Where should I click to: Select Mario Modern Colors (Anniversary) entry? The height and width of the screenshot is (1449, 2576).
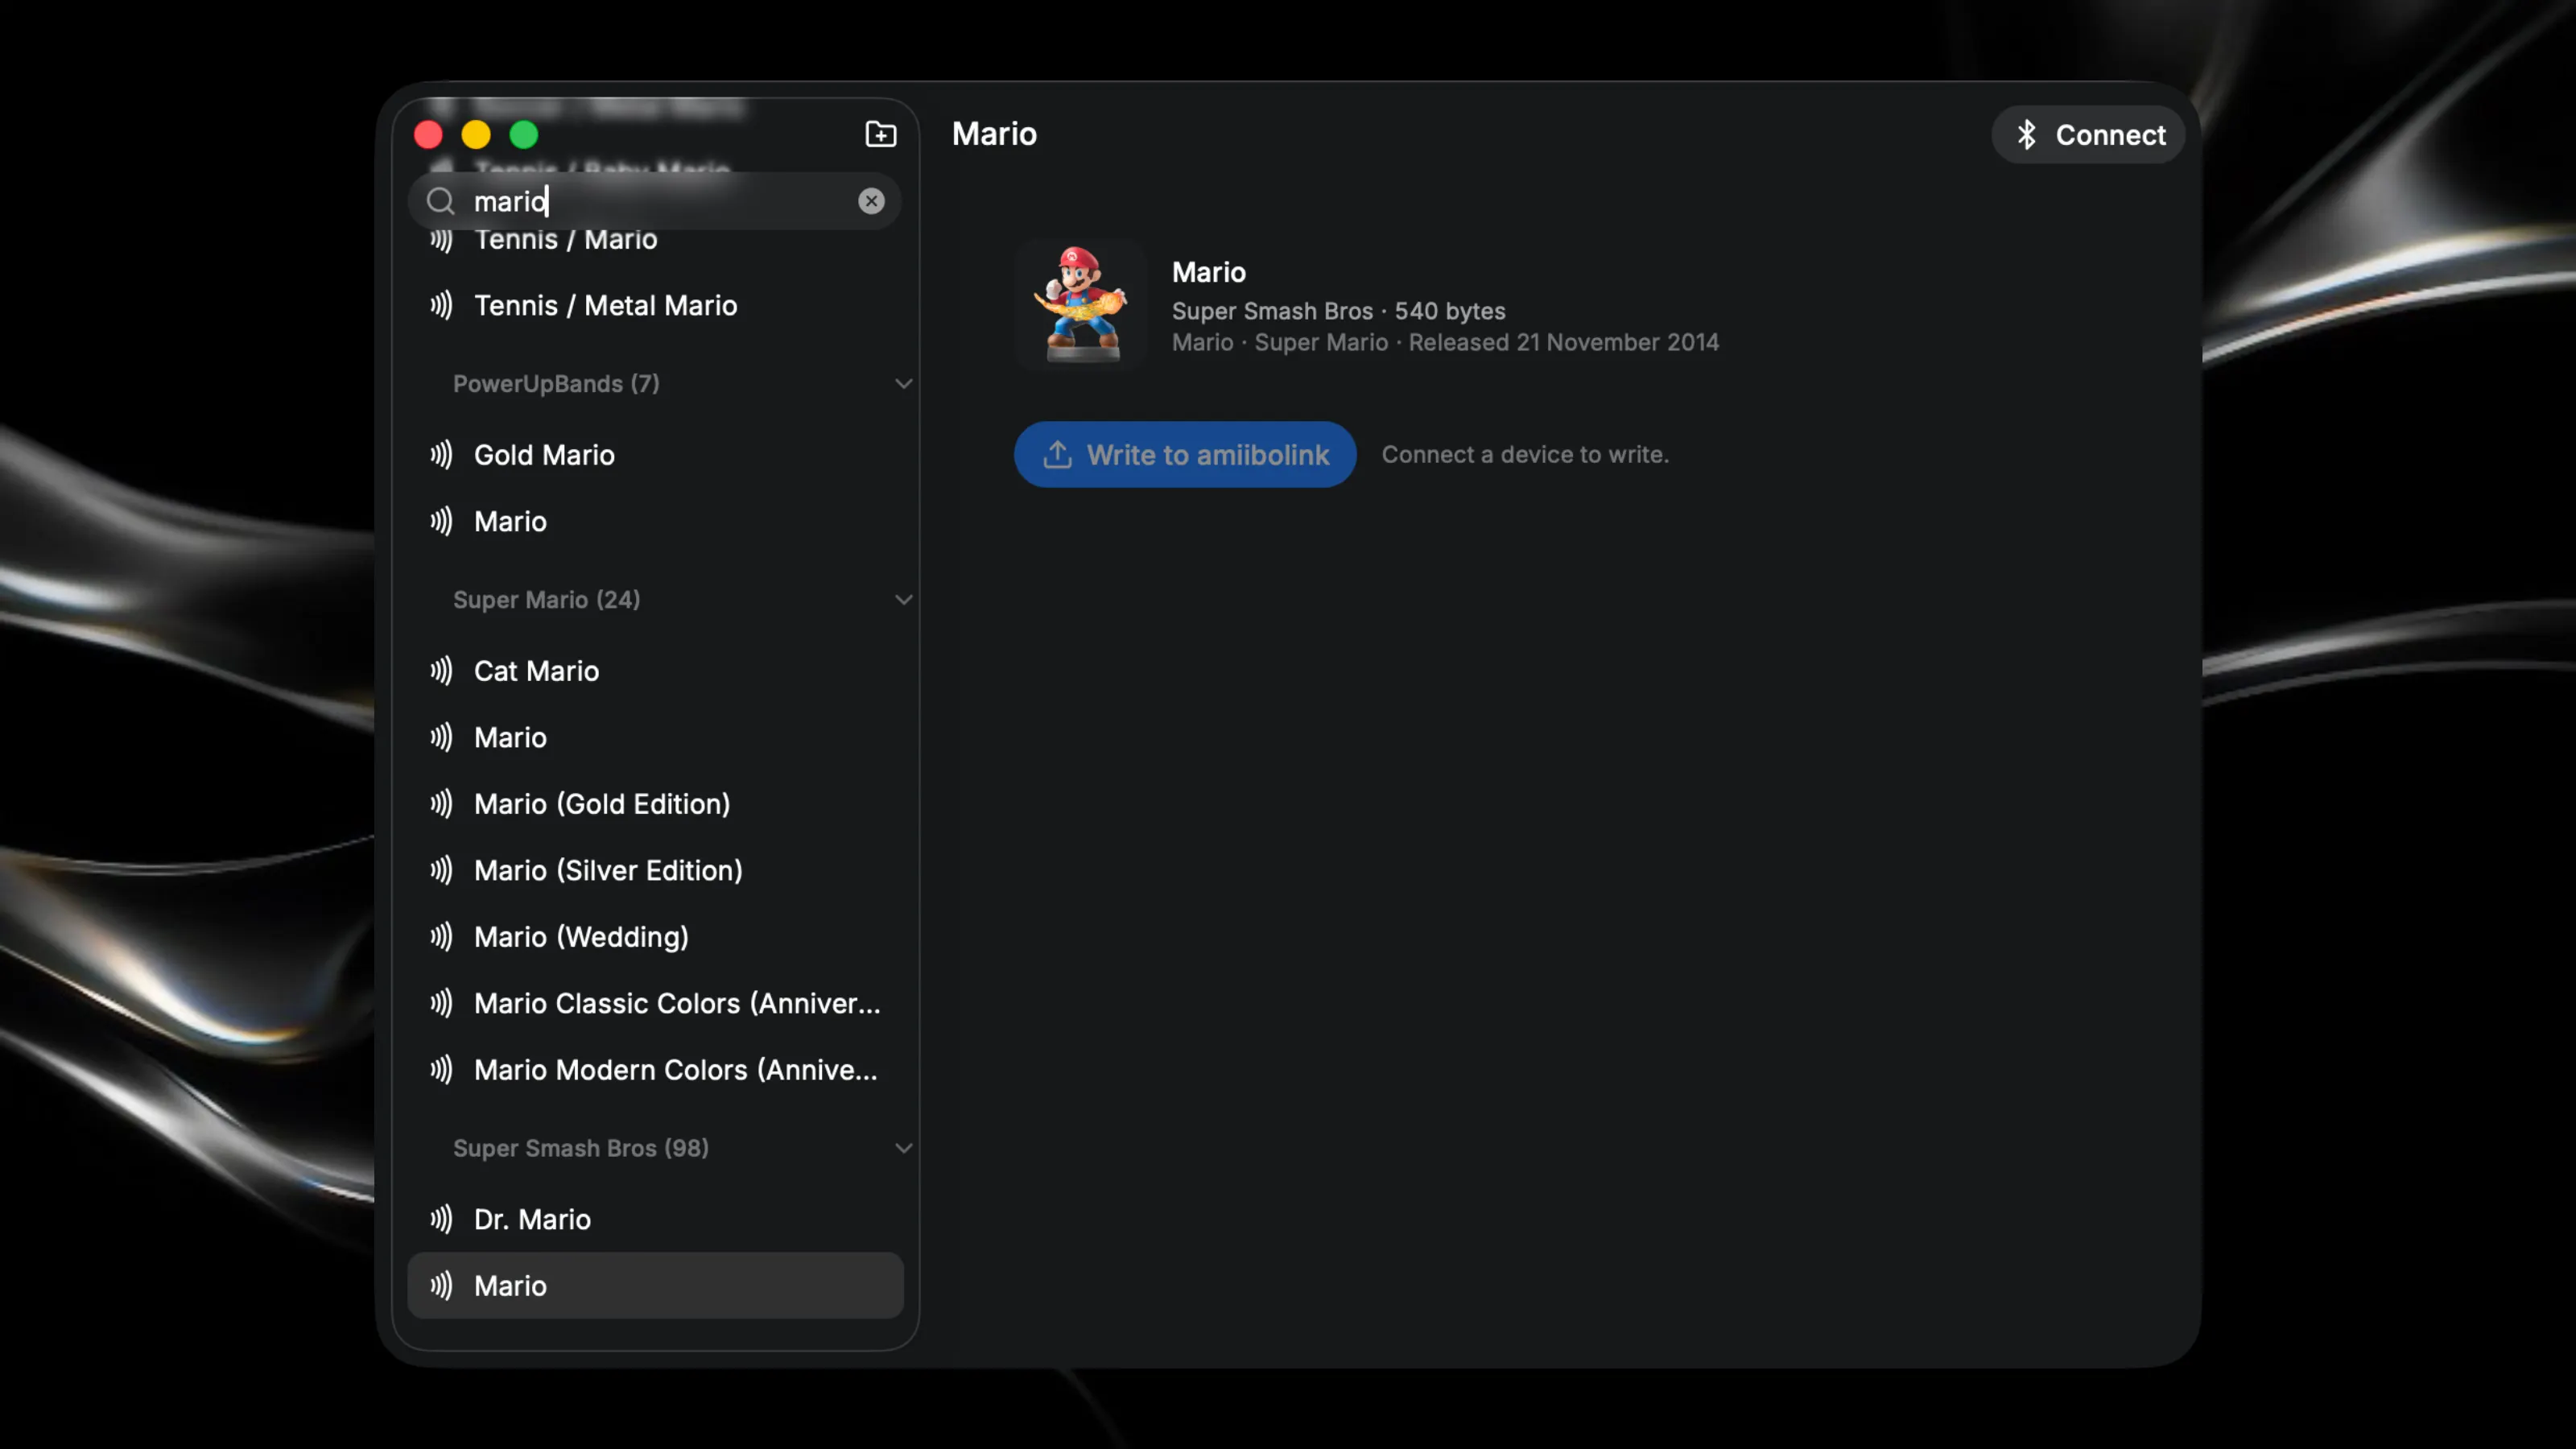pyautogui.click(x=655, y=1070)
